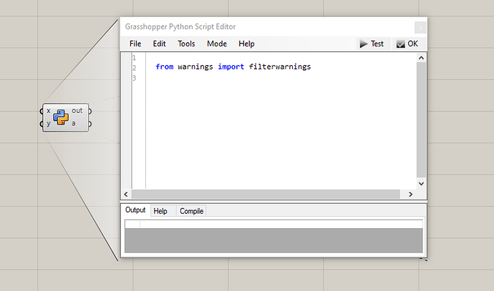
Task: Click the out output parameter on component
Action: tap(77, 111)
